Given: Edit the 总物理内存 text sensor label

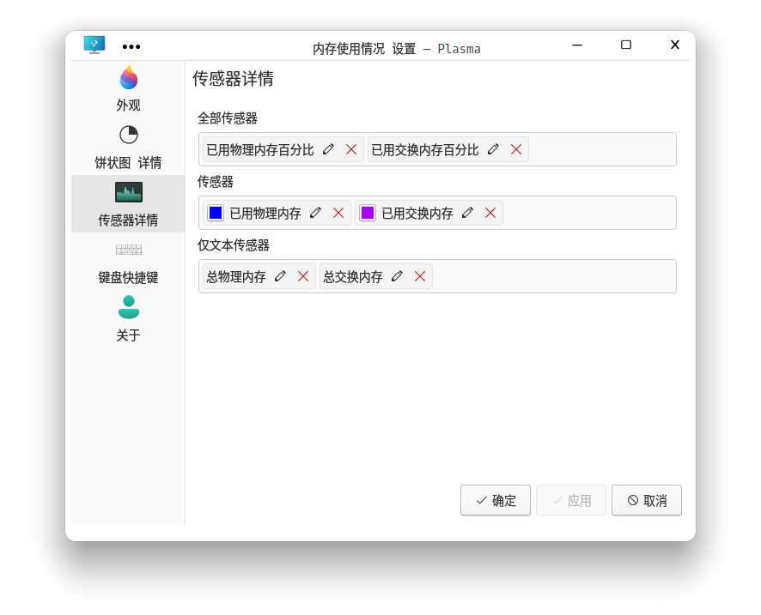Looking at the screenshot, I should [280, 276].
